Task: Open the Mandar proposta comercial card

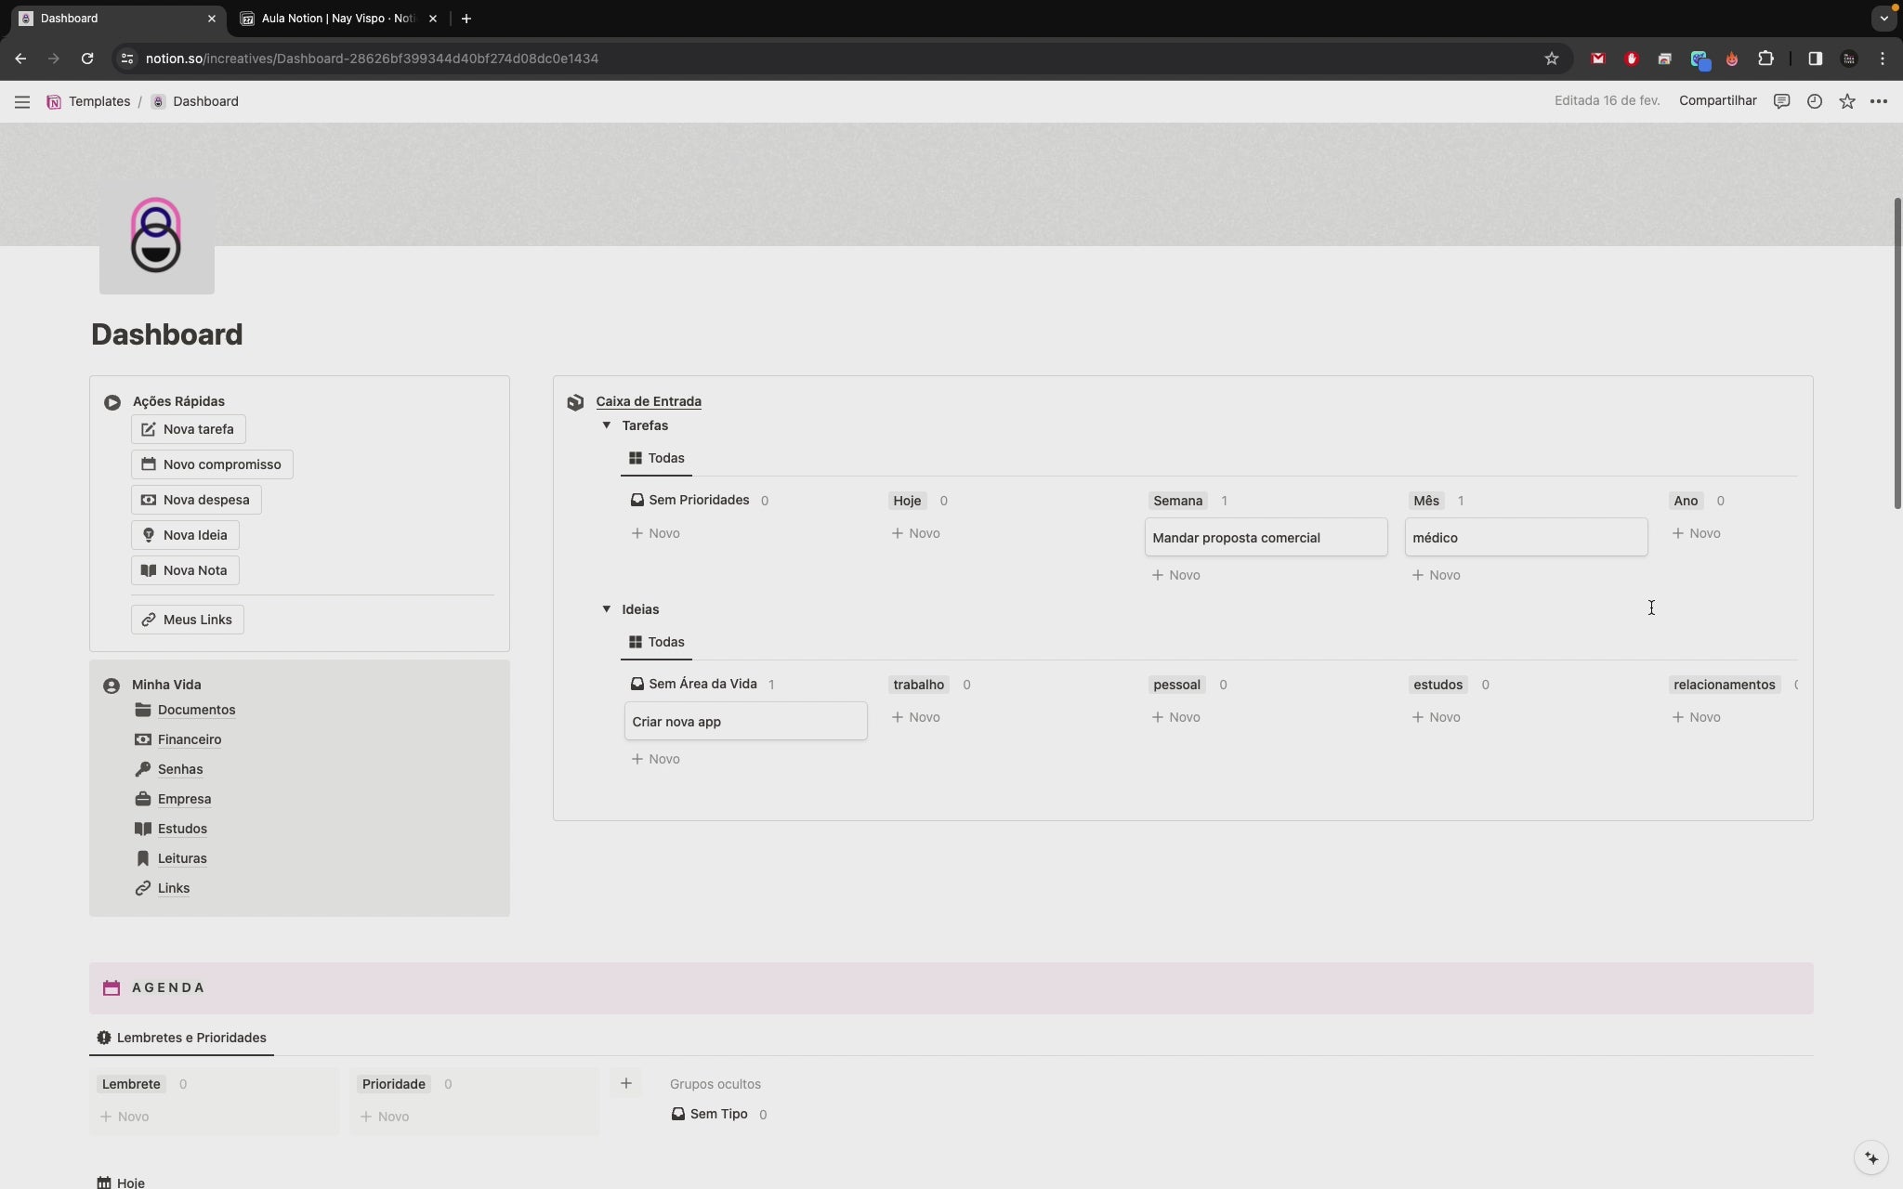Action: click(1266, 538)
